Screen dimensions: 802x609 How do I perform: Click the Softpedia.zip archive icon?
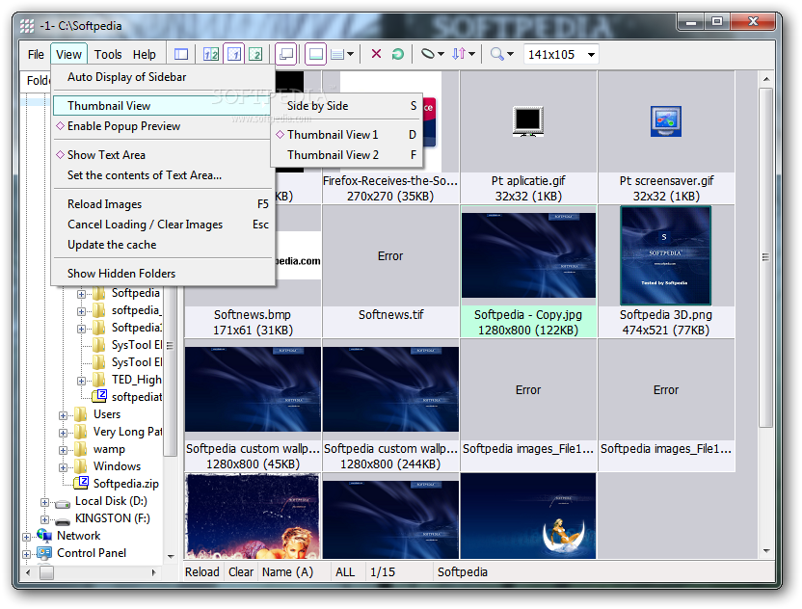(x=82, y=483)
